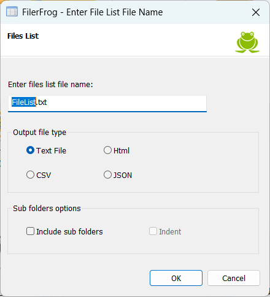270x297 pixels.
Task: Click the Indent label text
Action: click(170, 231)
